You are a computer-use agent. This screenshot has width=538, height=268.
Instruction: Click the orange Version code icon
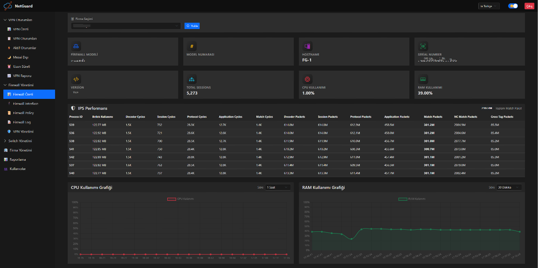click(76, 79)
